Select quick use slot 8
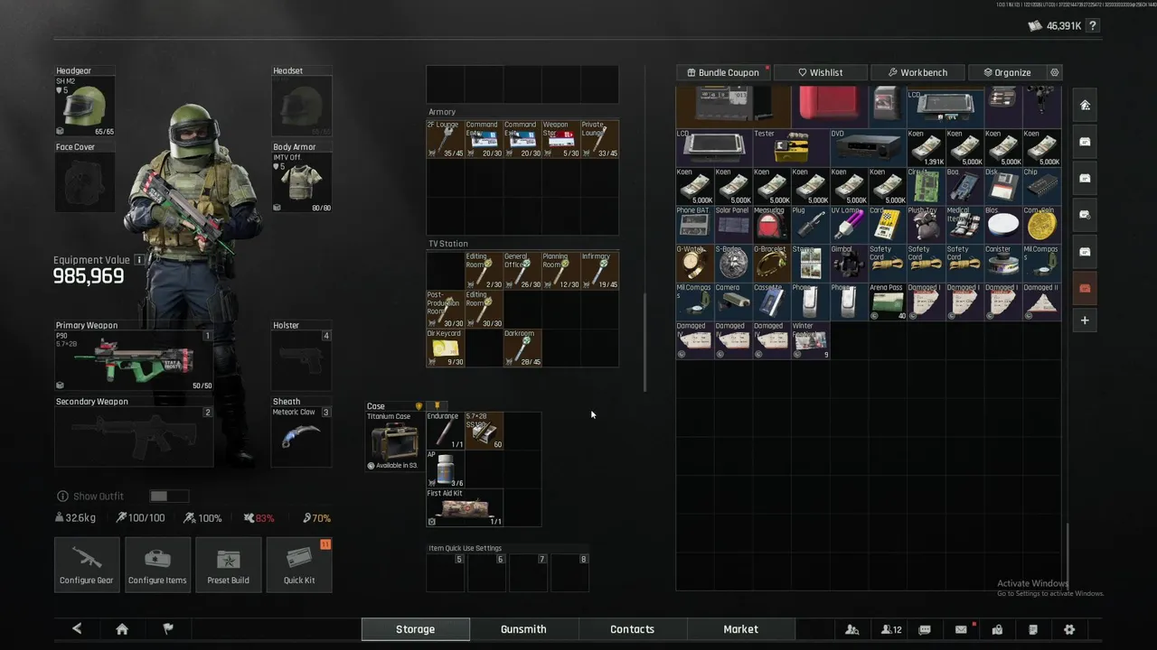 tap(570, 573)
